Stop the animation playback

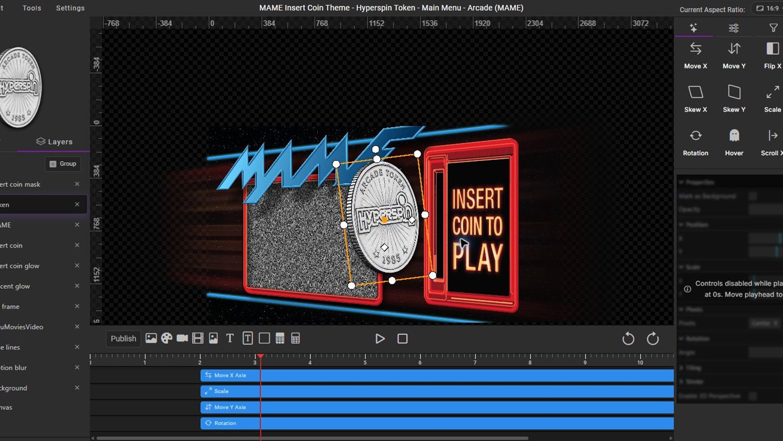pos(402,339)
